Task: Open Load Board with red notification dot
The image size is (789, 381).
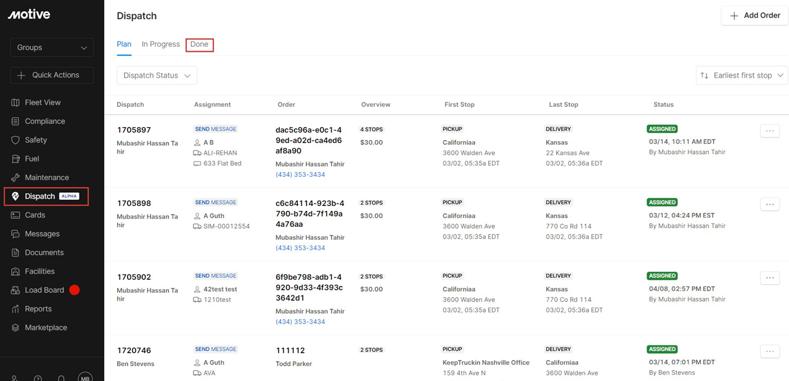Action: click(x=44, y=290)
